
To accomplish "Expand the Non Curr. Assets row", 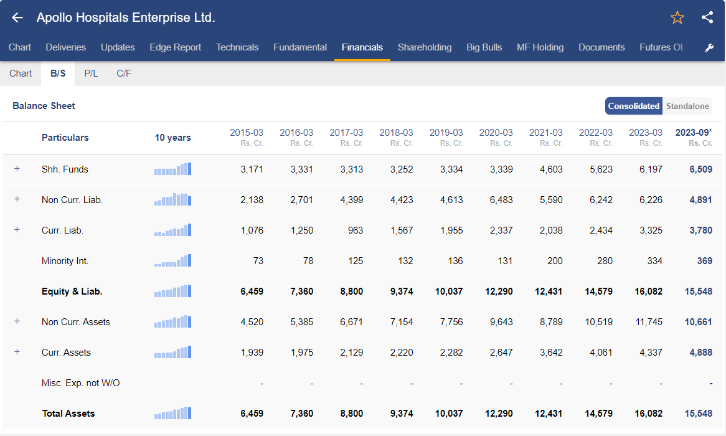I will point(17,321).
